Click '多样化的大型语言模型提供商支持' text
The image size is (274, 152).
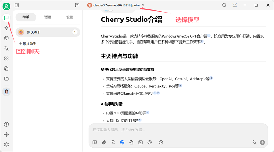tap(127, 70)
